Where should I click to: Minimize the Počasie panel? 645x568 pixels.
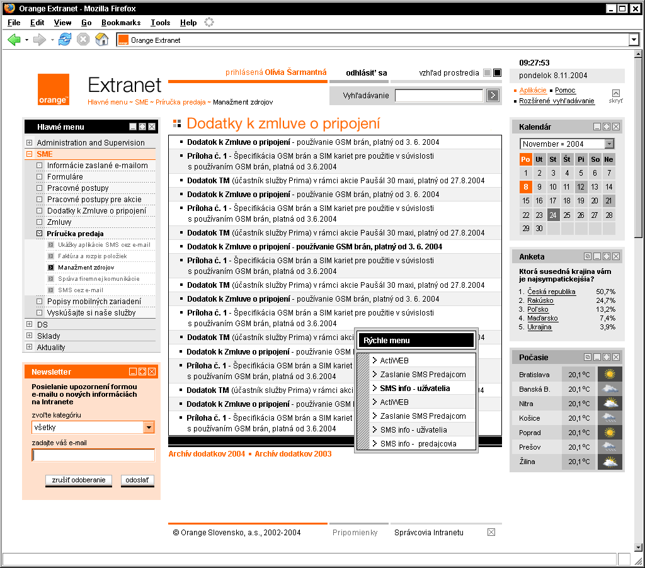pyautogui.click(x=597, y=357)
